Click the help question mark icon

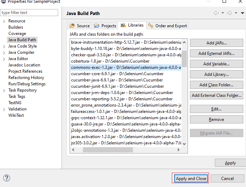click(x=6, y=178)
